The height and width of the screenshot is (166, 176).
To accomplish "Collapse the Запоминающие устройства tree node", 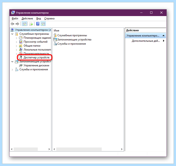I will pos(12,62).
